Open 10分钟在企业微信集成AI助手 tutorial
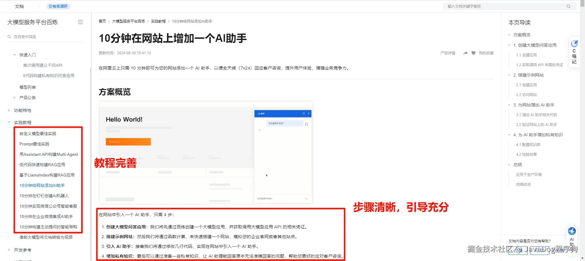585x261 pixels. click(x=46, y=216)
